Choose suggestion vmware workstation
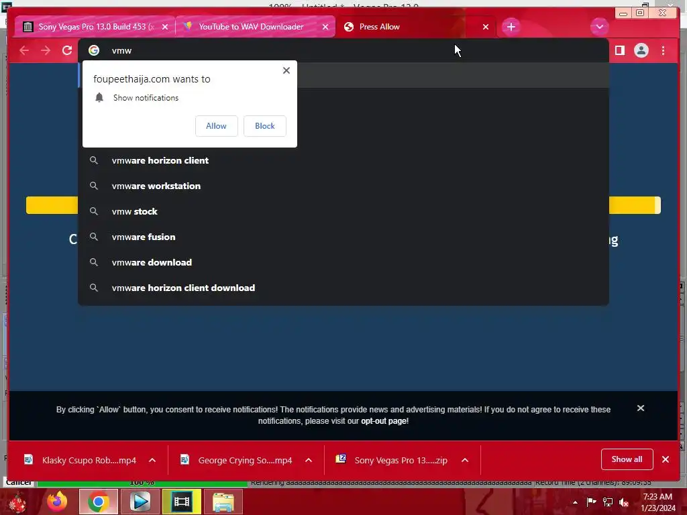Screen dimensions: 687x515 pyautogui.click(x=343, y=186)
